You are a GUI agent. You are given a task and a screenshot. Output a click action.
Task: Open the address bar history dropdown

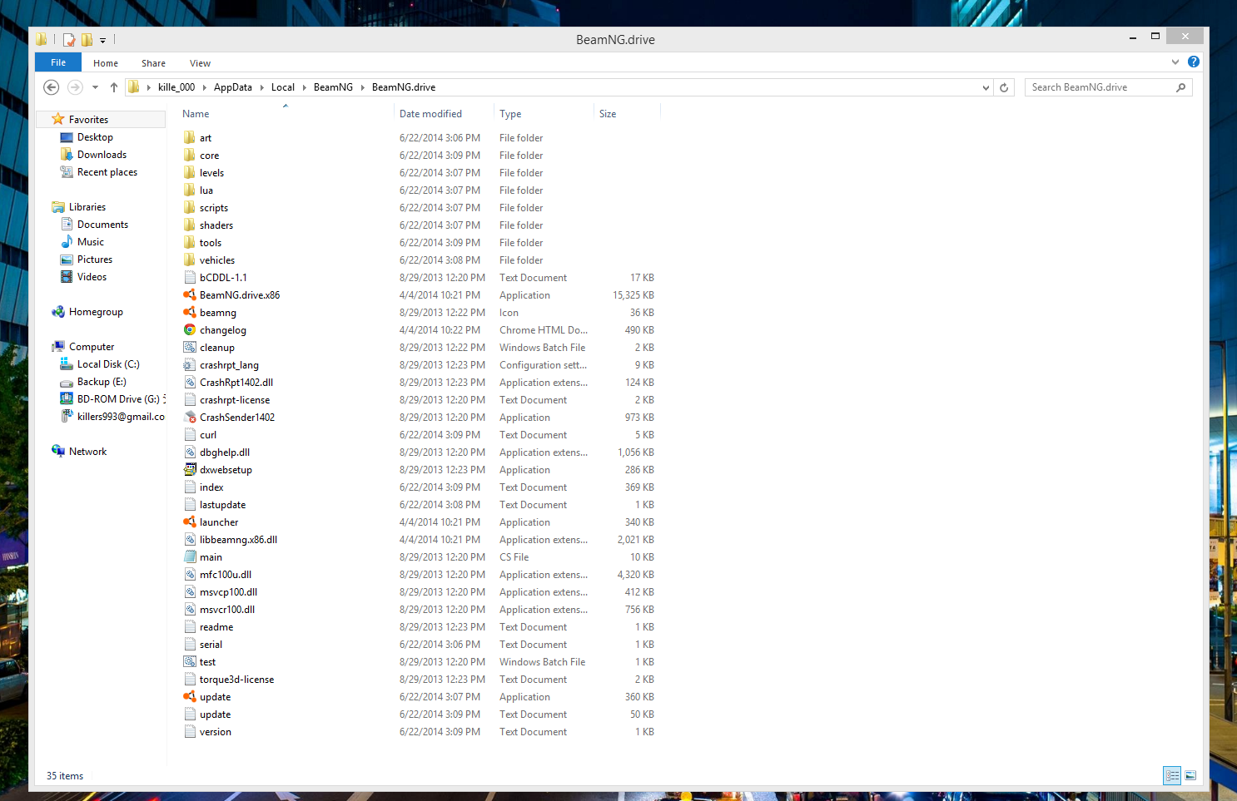[986, 87]
